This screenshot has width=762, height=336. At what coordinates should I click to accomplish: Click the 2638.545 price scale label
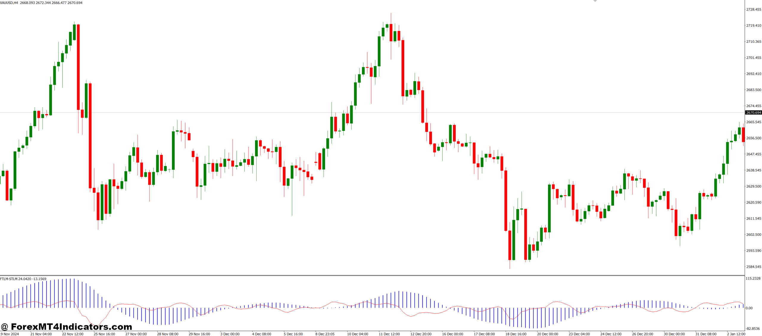pos(753,170)
